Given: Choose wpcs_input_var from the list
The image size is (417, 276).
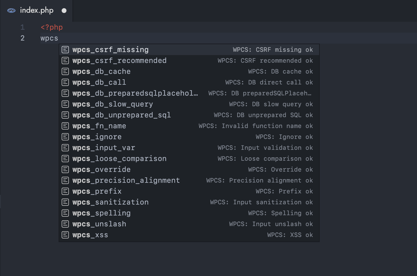Looking at the screenshot, I should click(189, 148).
